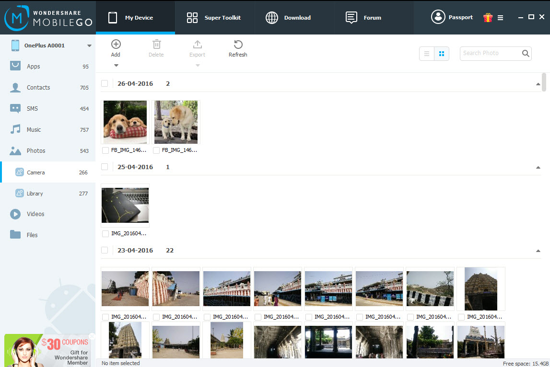Select the Contacts sidebar icon
This screenshot has height=367, width=550.
(x=16, y=87)
